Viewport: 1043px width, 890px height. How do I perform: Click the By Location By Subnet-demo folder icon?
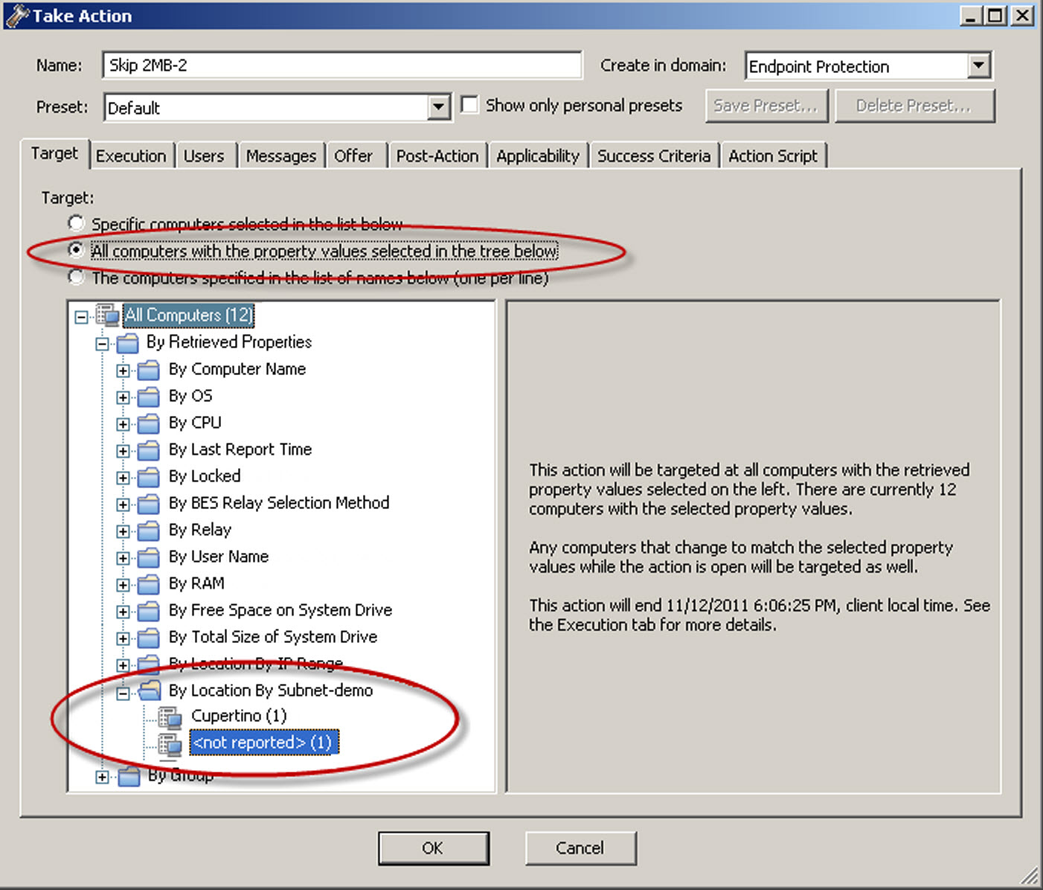(149, 691)
